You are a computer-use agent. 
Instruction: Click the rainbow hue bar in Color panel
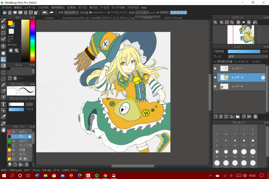pyautogui.click(x=32, y=41)
